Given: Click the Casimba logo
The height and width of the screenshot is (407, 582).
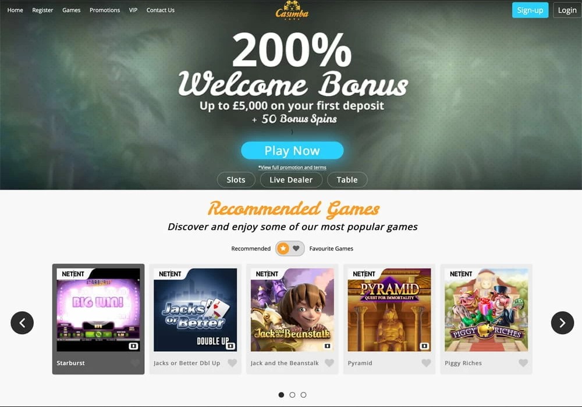Looking at the screenshot, I should tap(292, 10).
